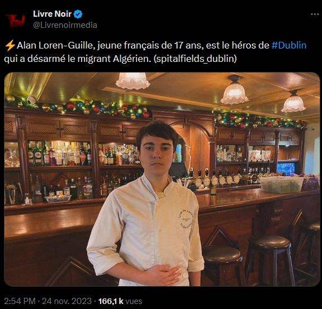322x309 pixels.
Task: Click the text line mentioning migrant Algérien
Action: [x=120, y=59]
